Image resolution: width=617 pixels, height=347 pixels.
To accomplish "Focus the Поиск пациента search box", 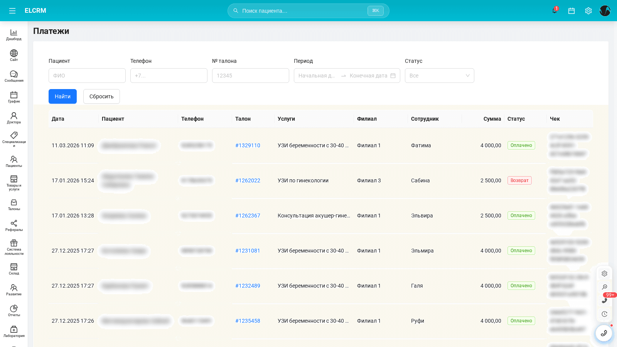I will pos(308,11).
